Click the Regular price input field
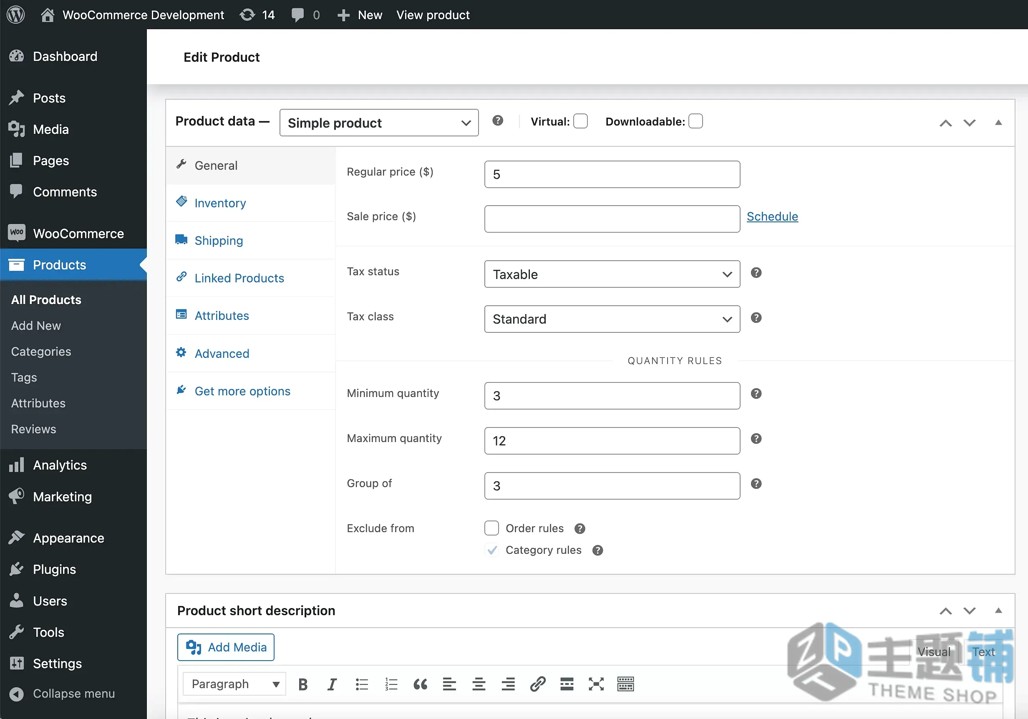 [612, 174]
